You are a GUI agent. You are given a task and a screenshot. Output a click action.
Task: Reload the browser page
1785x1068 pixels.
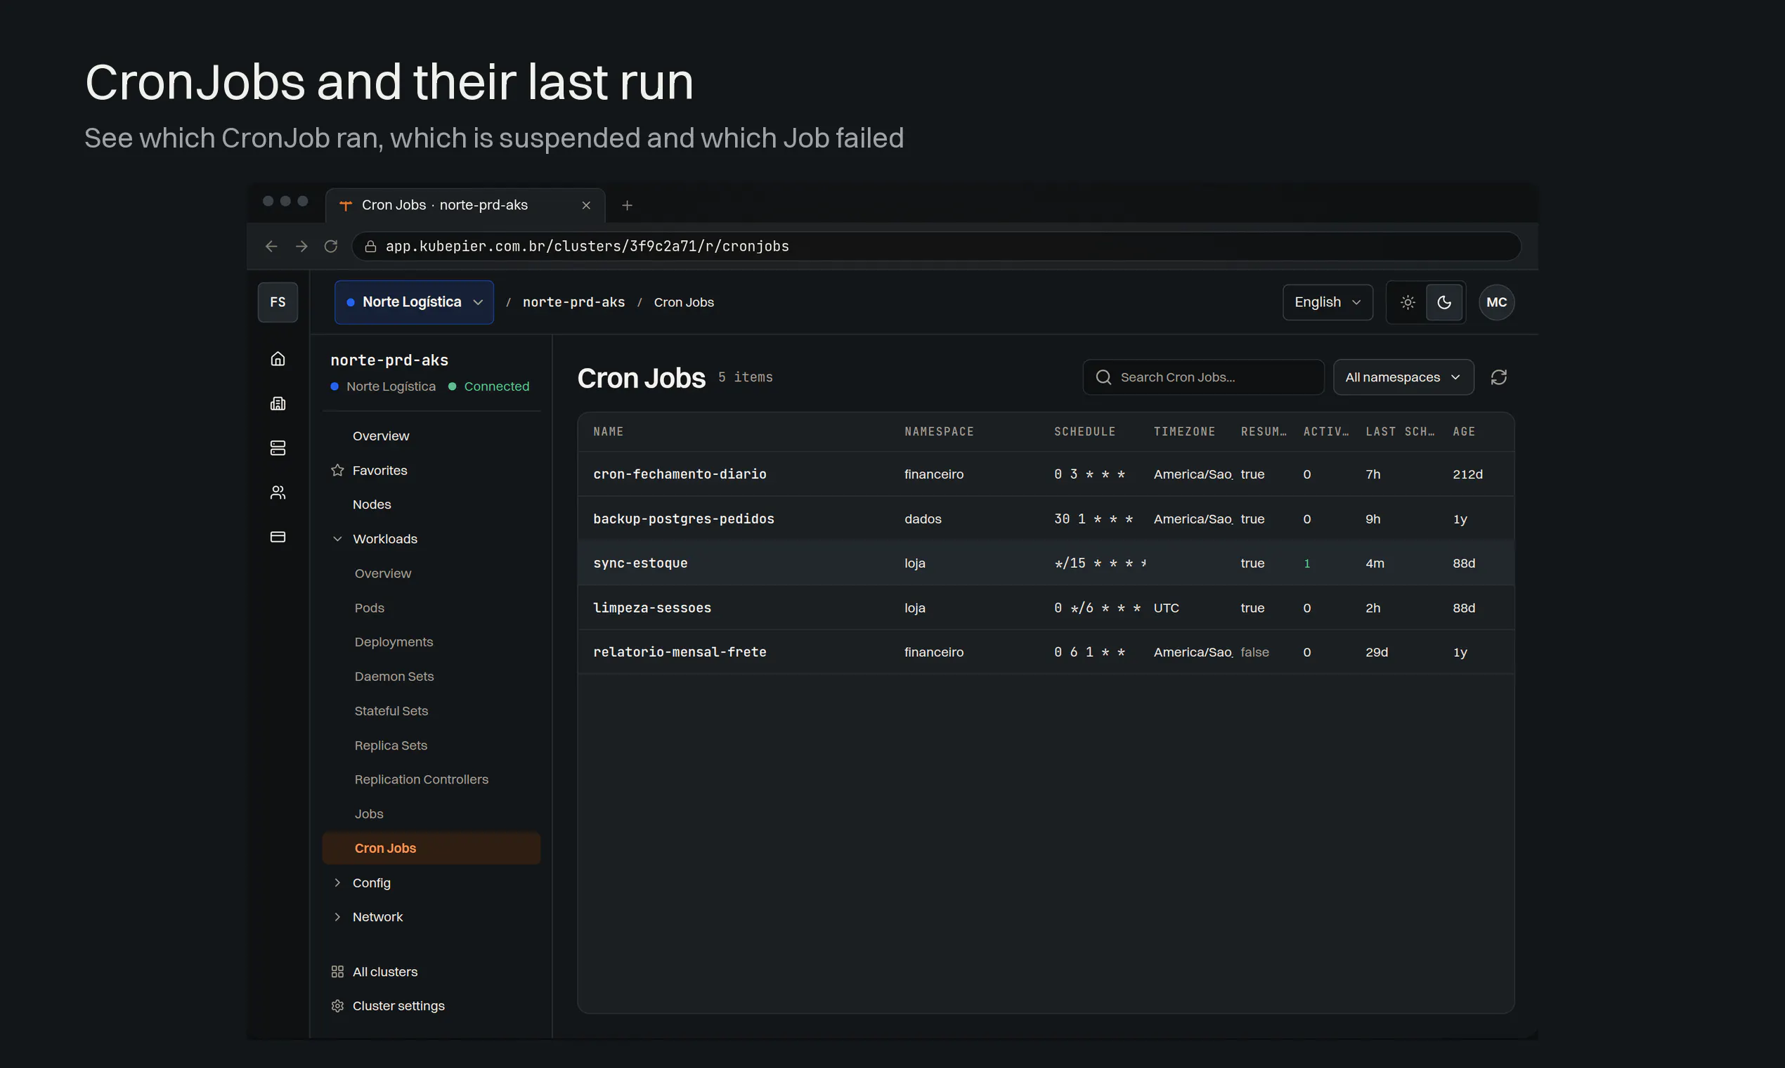331,246
